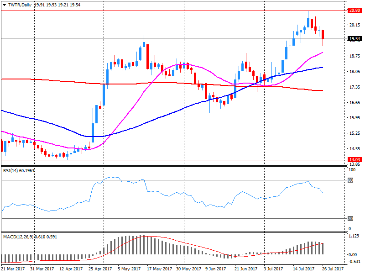365x274 pixels.
Task: Click the MACD scale value 0.00
Action: point(353,254)
